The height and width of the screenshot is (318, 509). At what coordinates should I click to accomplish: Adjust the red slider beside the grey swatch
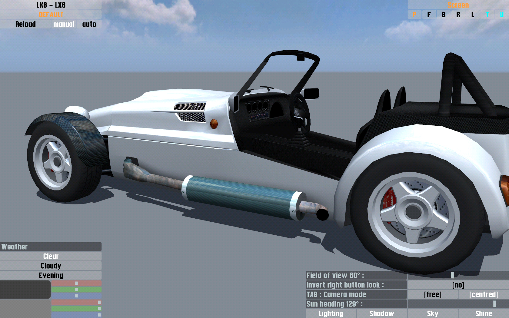click(x=76, y=302)
